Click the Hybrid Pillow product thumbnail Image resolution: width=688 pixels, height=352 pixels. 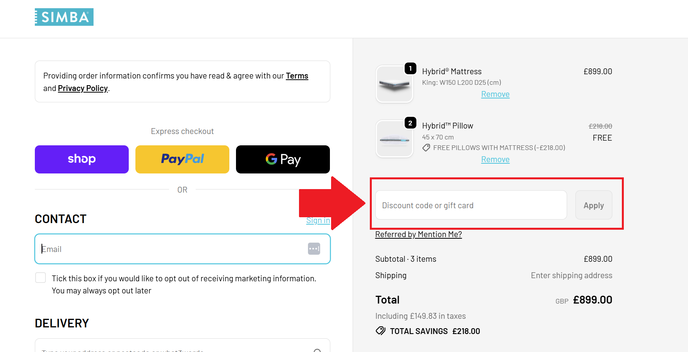pos(394,139)
